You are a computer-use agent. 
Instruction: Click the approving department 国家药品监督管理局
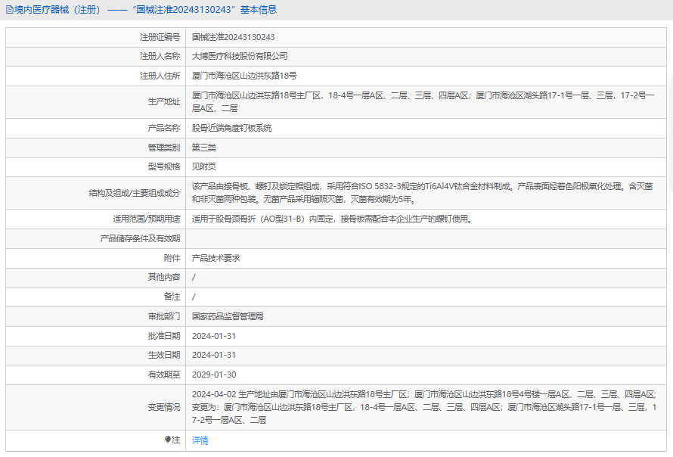point(228,316)
